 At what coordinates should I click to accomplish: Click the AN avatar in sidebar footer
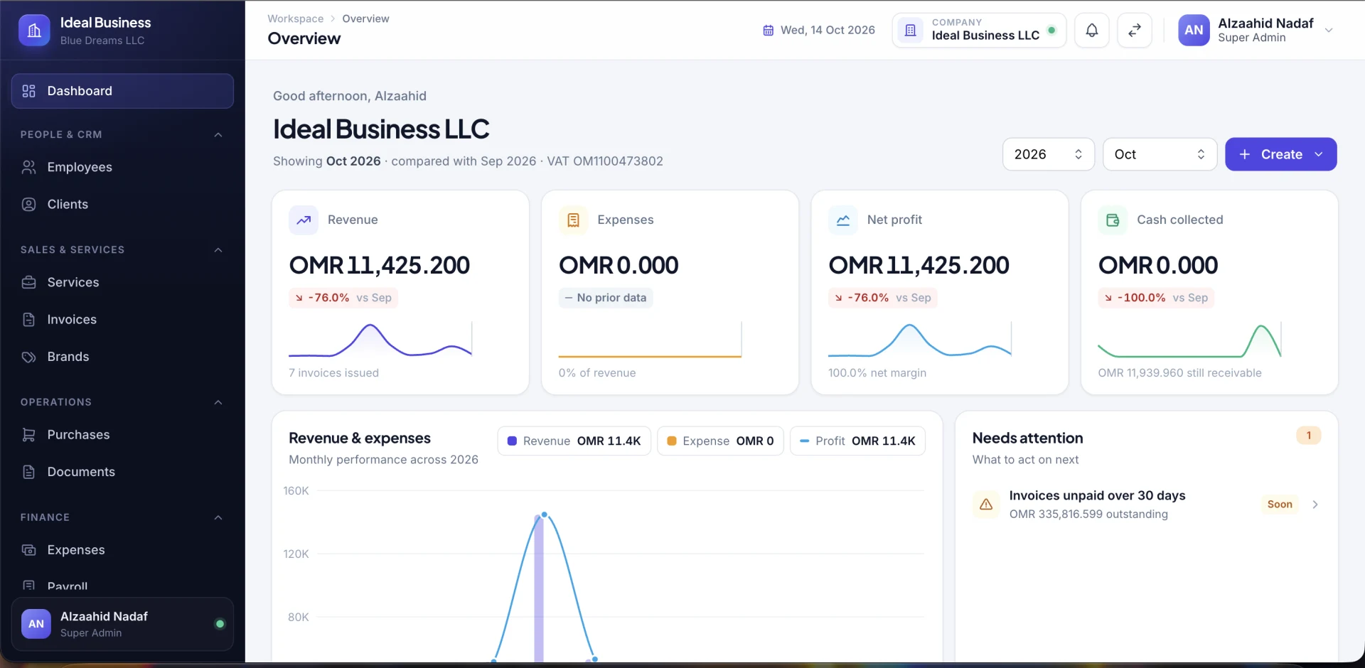[36, 624]
